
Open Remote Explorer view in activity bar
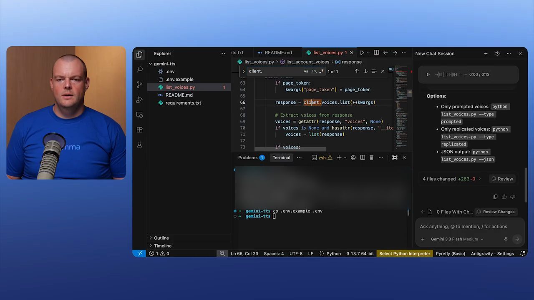pyautogui.click(x=139, y=115)
